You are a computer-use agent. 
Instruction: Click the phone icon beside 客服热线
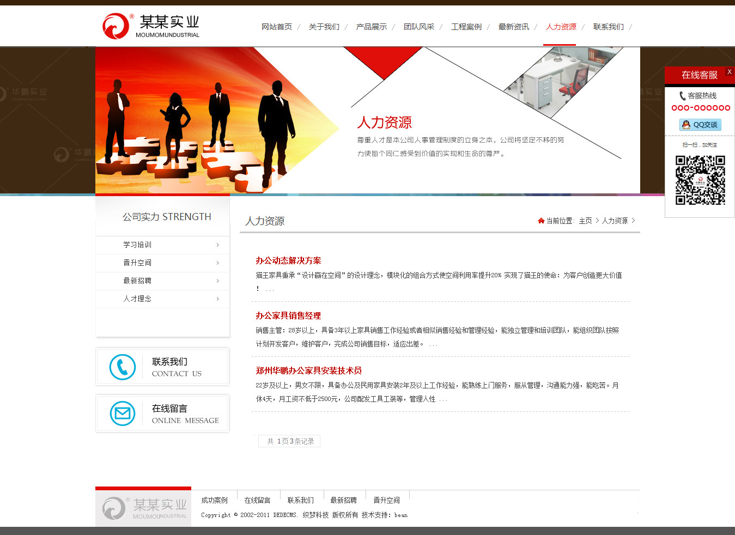pos(682,96)
